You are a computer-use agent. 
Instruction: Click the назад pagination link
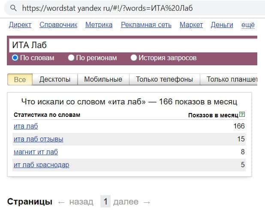pyautogui.click(x=81, y=202)
